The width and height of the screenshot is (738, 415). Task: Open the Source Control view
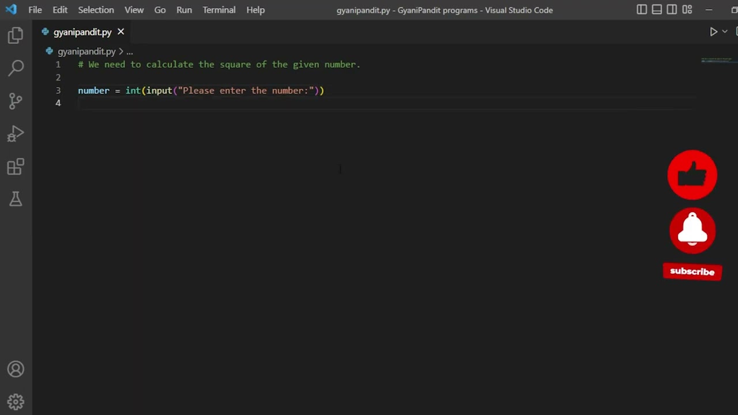point(16,101)
